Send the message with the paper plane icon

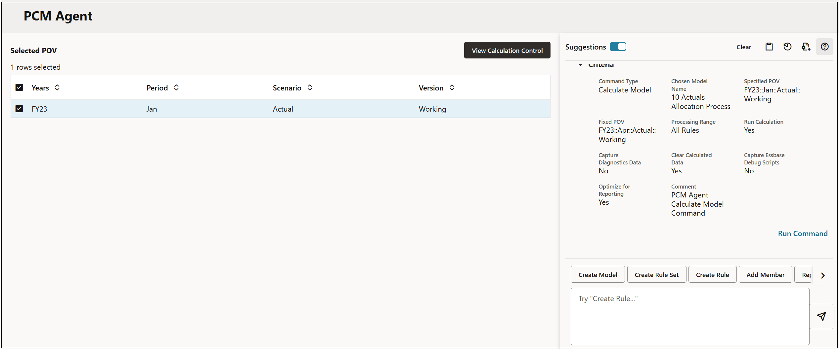click(x=821, y=316)
